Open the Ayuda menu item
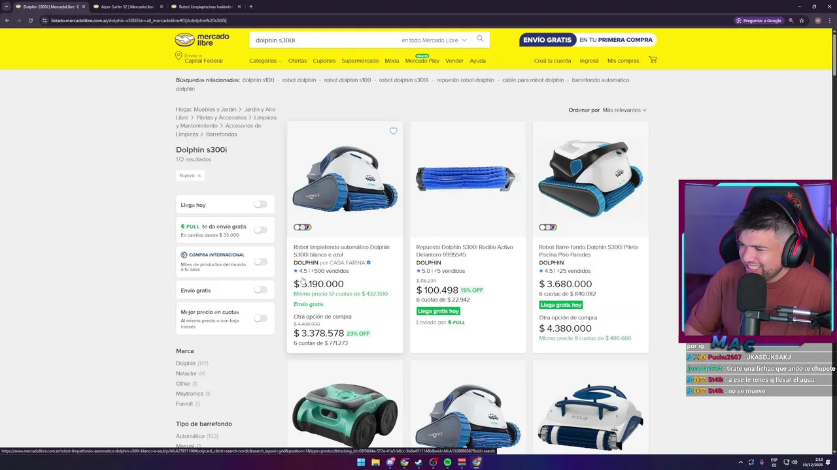 pos(477,61)
